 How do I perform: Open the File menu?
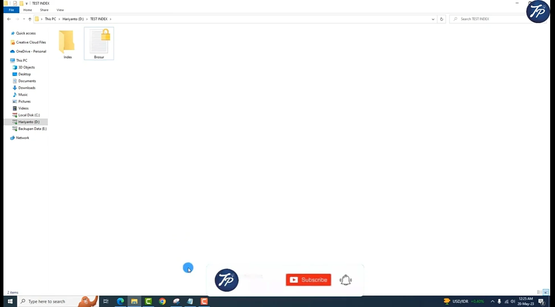(x=11, y=10)
